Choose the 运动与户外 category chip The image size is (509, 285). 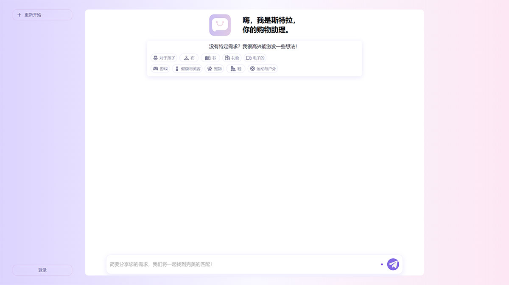click(263, 68)
